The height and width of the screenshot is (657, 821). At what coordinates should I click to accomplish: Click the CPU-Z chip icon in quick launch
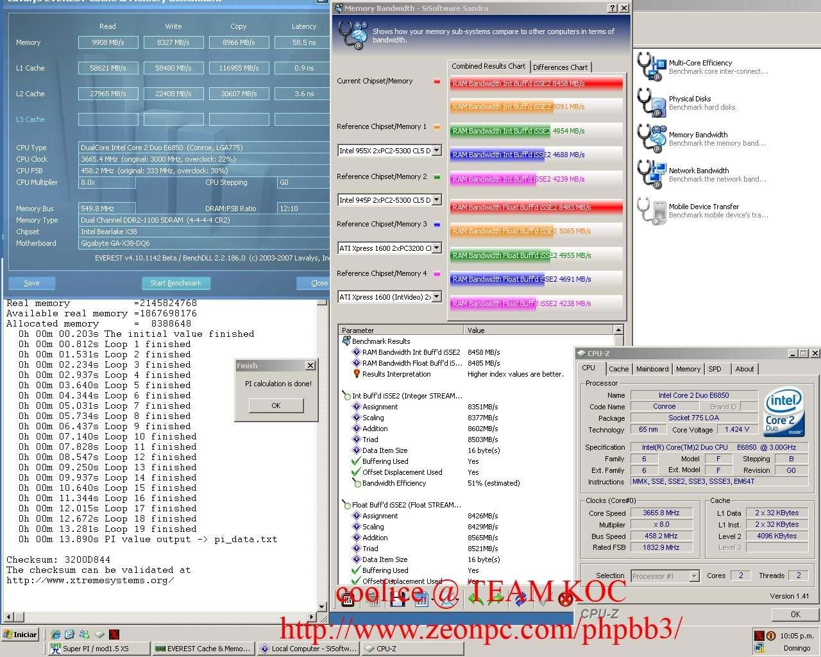(x=99, y=635)
